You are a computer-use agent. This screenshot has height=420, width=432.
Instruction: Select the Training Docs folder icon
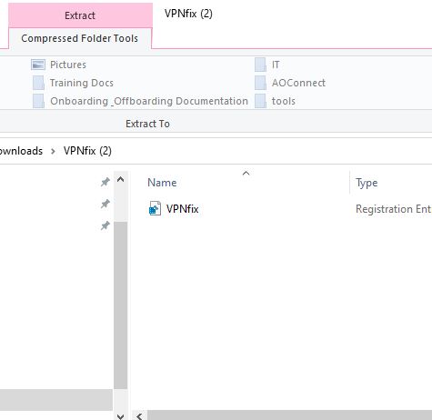point(38,83)
